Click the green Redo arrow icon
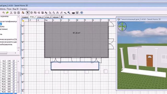Viewport: 167px width, 94px height. click(x=7, y=13)
